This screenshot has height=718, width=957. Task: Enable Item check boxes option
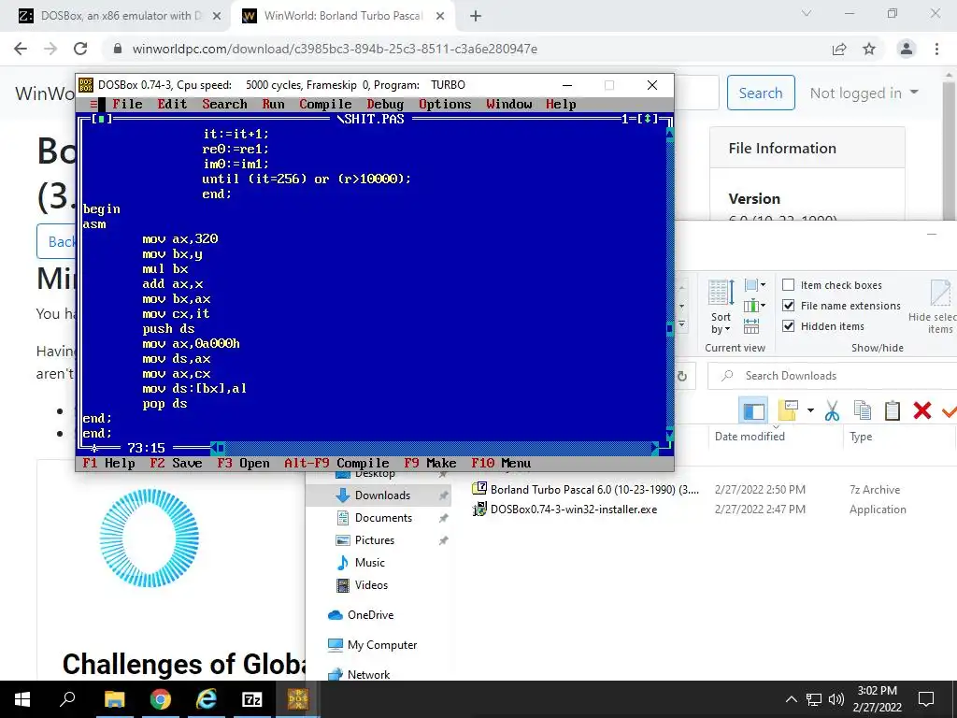point(789,285)
